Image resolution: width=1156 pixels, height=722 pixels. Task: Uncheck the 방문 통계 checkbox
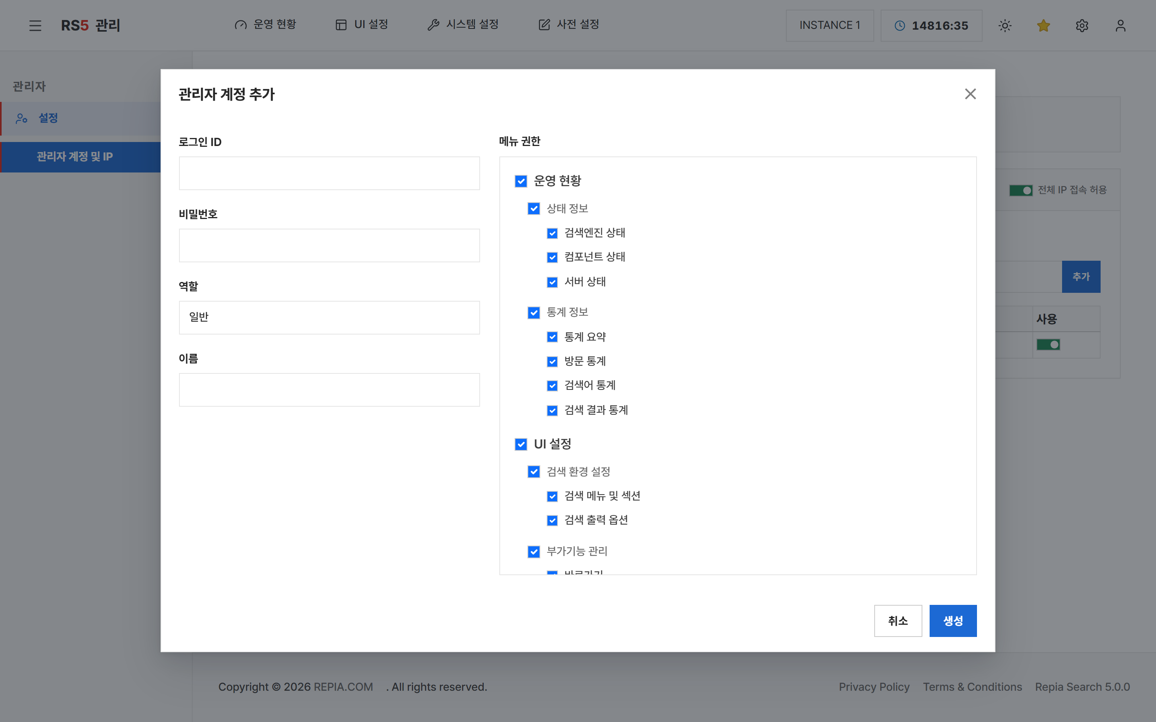coord(552,361)
